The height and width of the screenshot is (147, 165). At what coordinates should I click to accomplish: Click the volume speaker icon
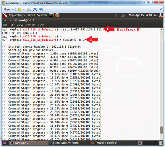(x=116, y=15)
